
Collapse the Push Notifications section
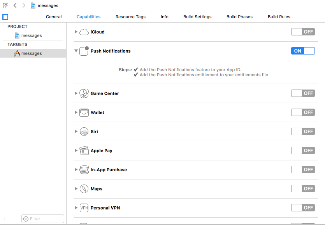(76, 51)
